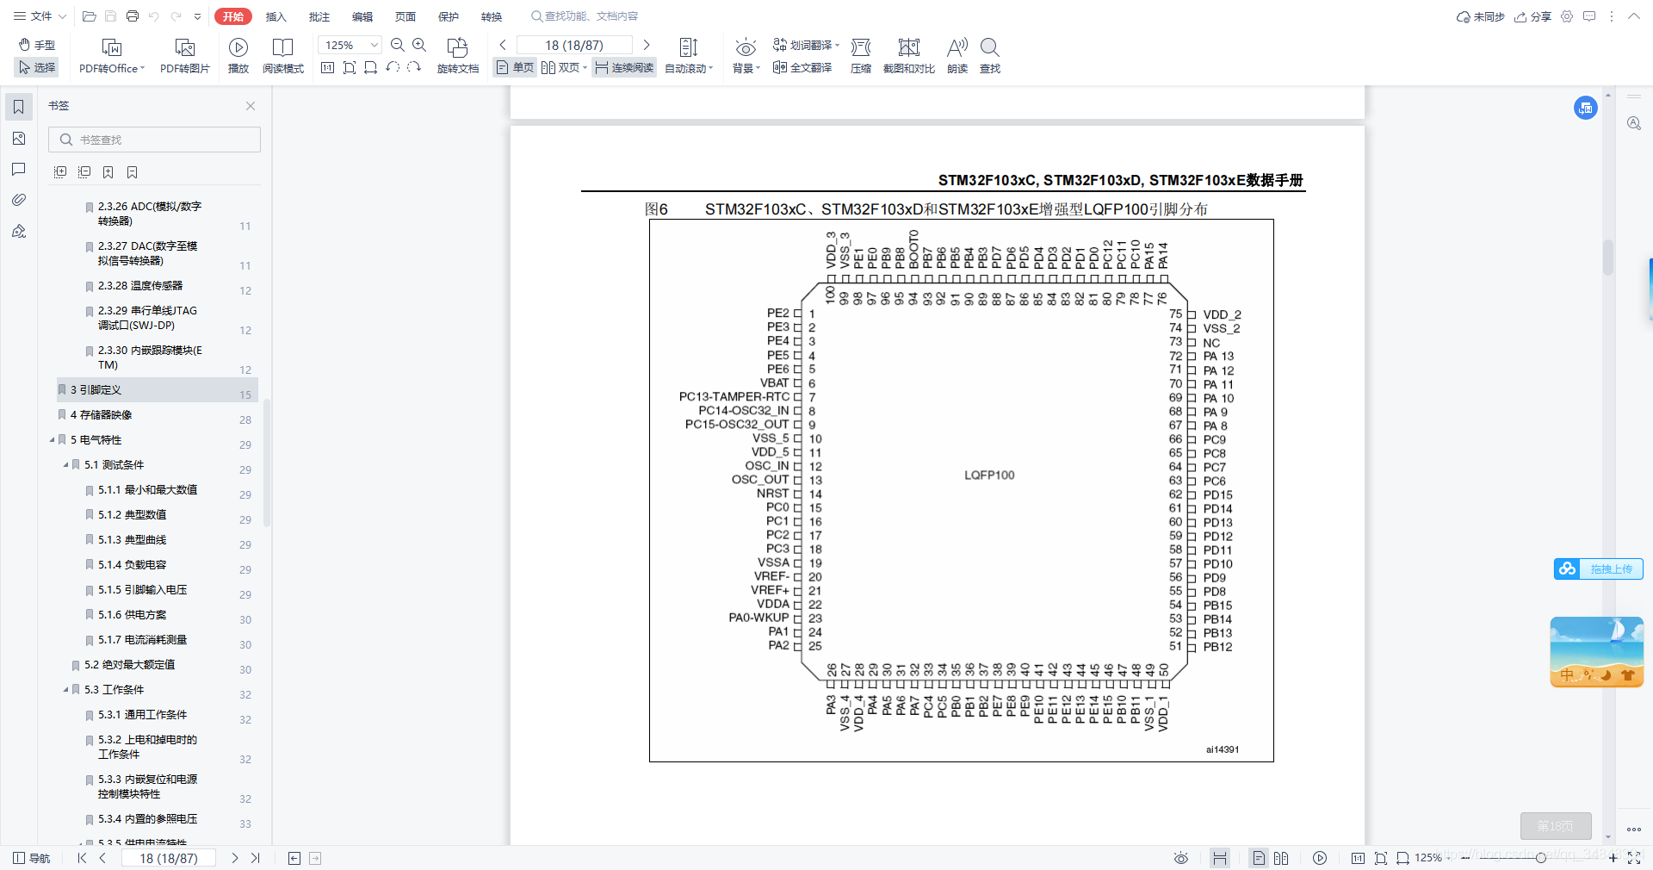The height and width of the screenshot is (870, 1653).
Task: Click the print icon in quick toolbar
Action: pyautogui.click(x=132, y=16)
